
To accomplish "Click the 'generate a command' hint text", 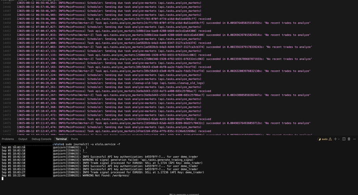I will point(184,194).
